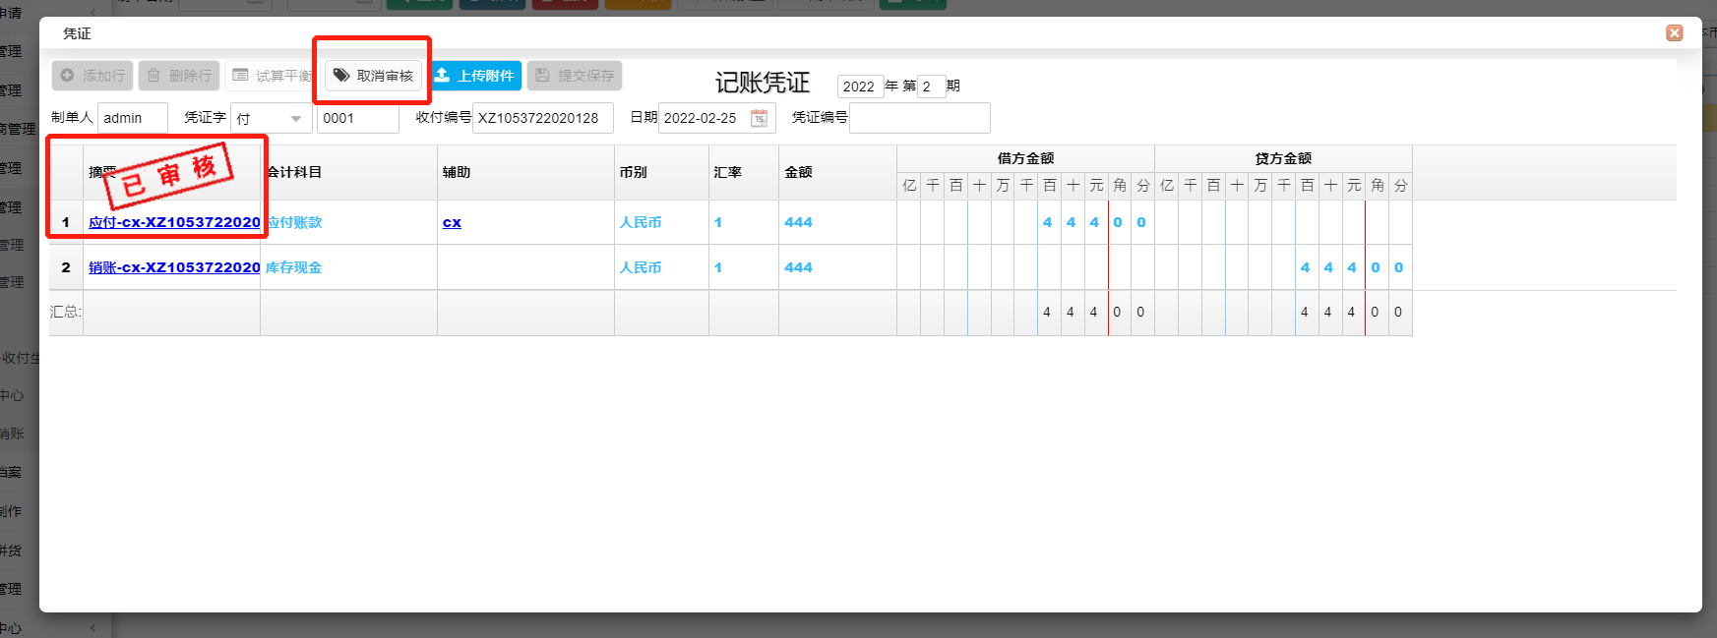Viewport: 1717px width, 638px height.
Task: Click the 制单人 admin input field
Action: [x=133, y=118]
